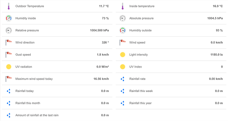Click the Rainfall this year raindrops icon
The height and width of the screenshot is (121, 228).
(x=123, y=103)
